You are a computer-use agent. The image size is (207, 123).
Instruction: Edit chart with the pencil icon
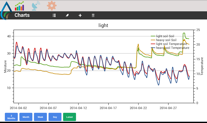[x=67, y=16]
